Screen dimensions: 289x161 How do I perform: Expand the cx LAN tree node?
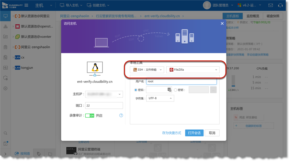(x=13, y=57)
